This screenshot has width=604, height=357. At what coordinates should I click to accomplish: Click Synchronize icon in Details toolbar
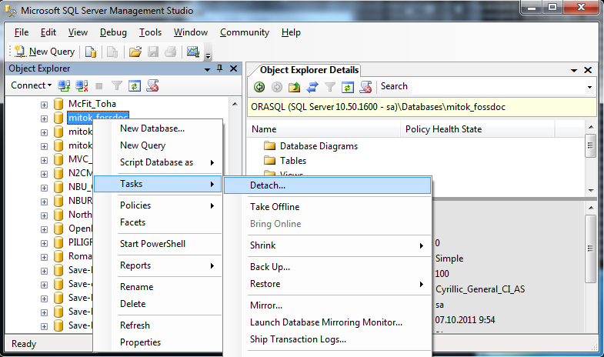click(313, 87)
